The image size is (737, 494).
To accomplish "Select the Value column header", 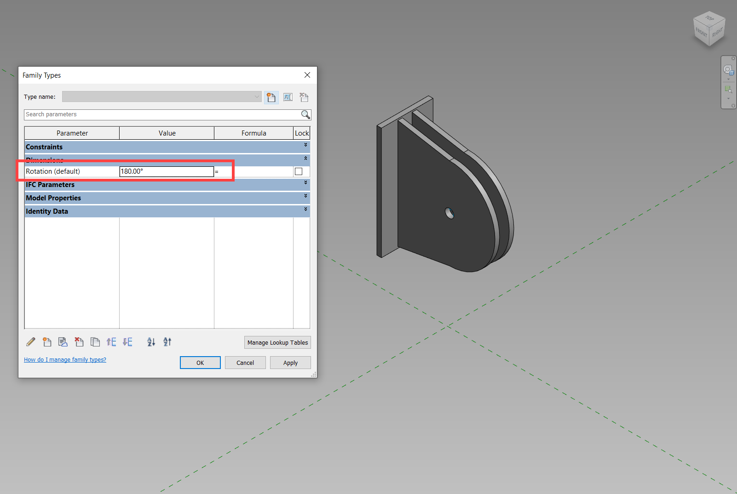I will coord(167,133).
